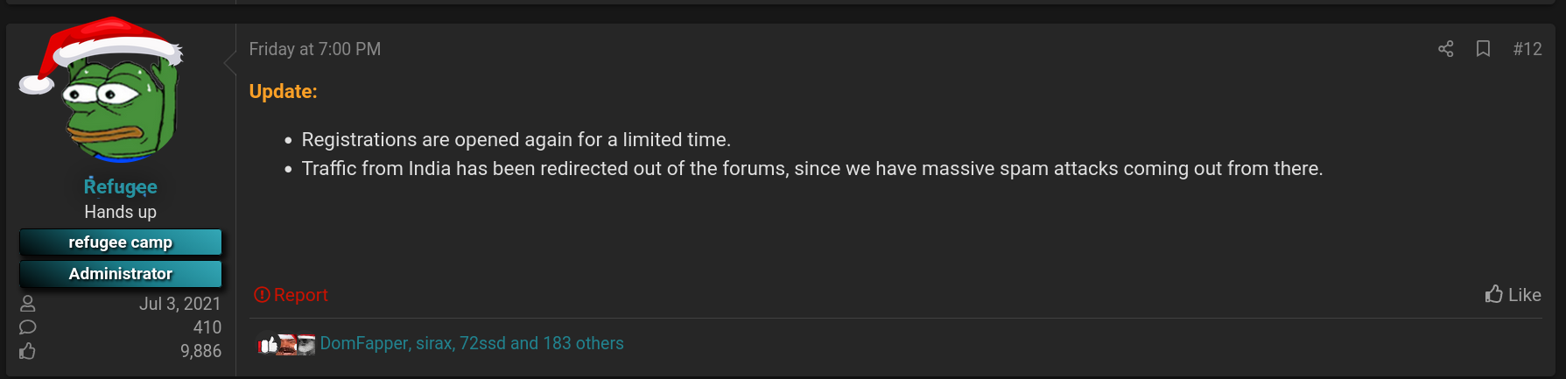Report this post using the red Report link
Image resolution: width=1566 pixels, height=379 pixels.
(291, 295)
